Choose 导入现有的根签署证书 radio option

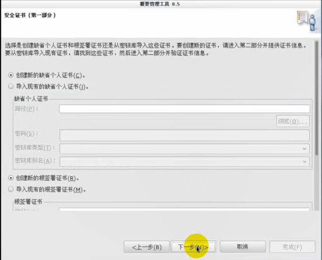[x=11, y=189]
